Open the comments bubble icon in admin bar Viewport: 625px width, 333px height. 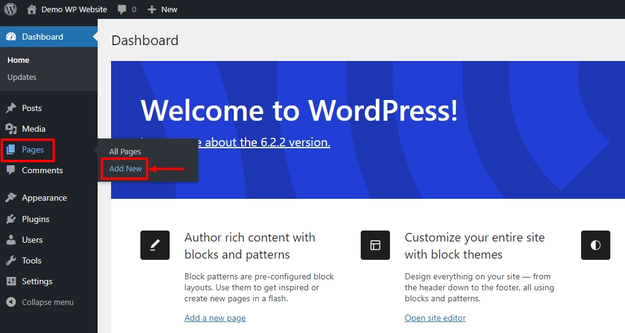pos(122,10)
